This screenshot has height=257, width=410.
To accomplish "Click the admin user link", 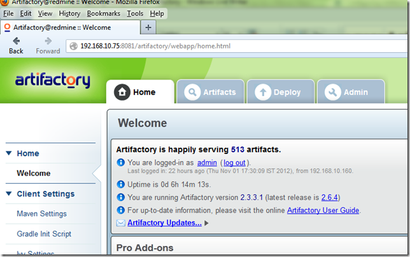I will [x=207, y=163].
